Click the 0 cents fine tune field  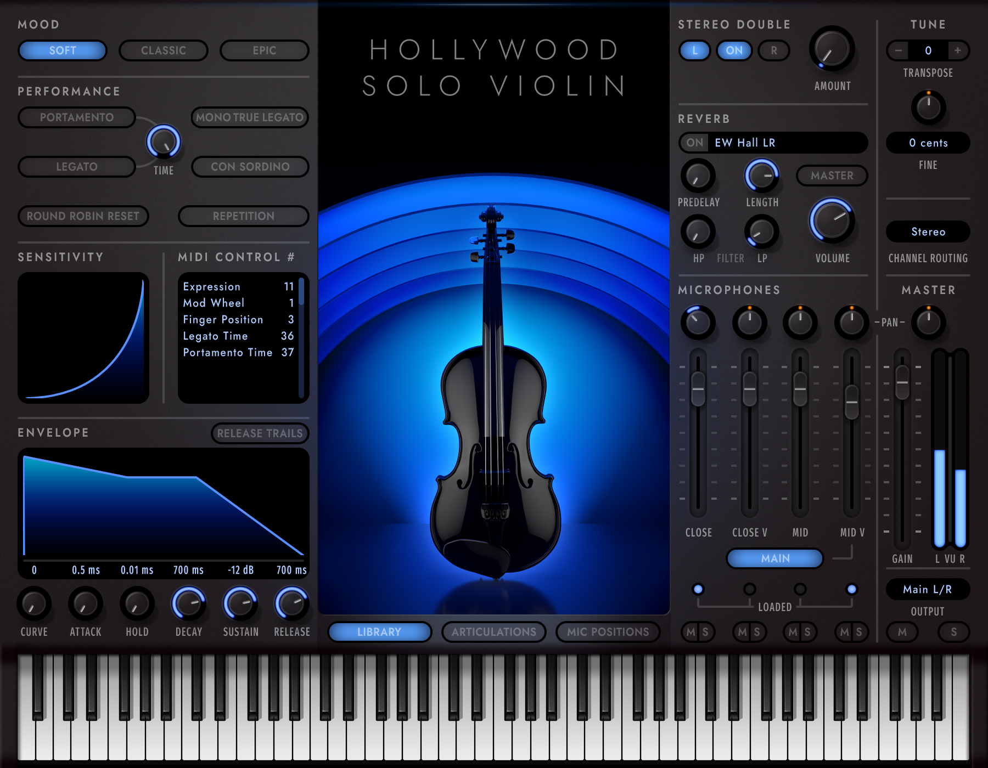pos(928,143)
